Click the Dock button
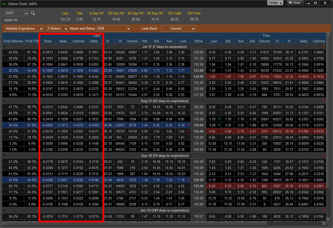The width and height of the screenshot is (333, 228). (x=295, y=3)
